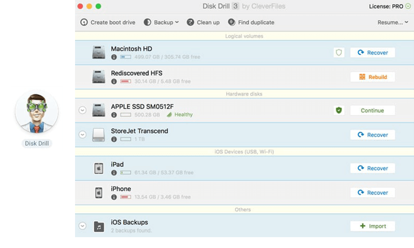Click the Disk Drill avatar icon
Screen dimensions: 414x248
coord(37,112)
